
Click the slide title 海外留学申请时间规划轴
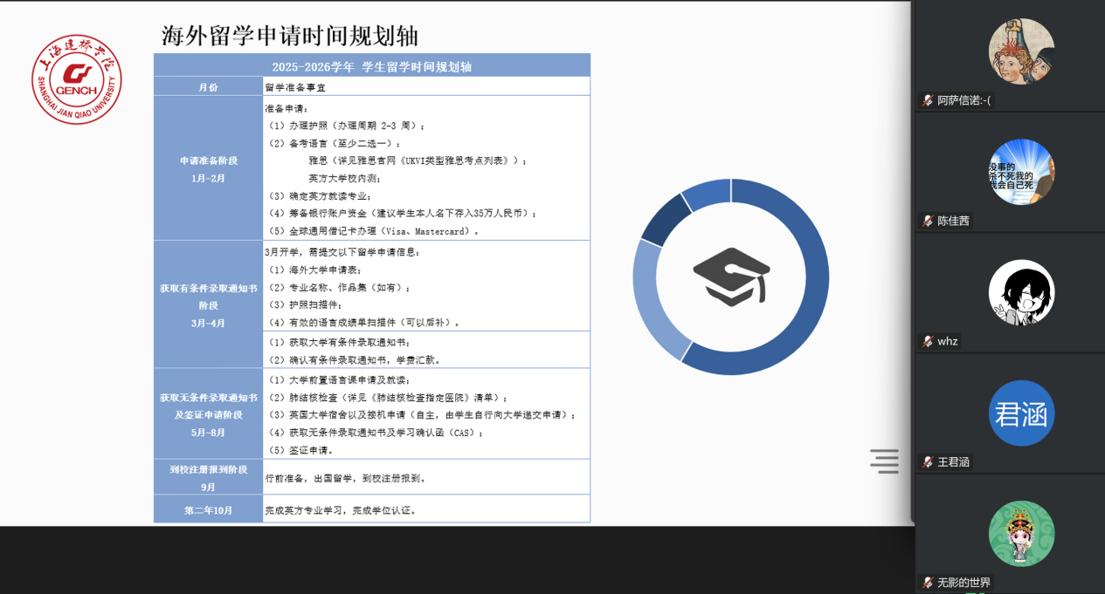tap(290, 36)
